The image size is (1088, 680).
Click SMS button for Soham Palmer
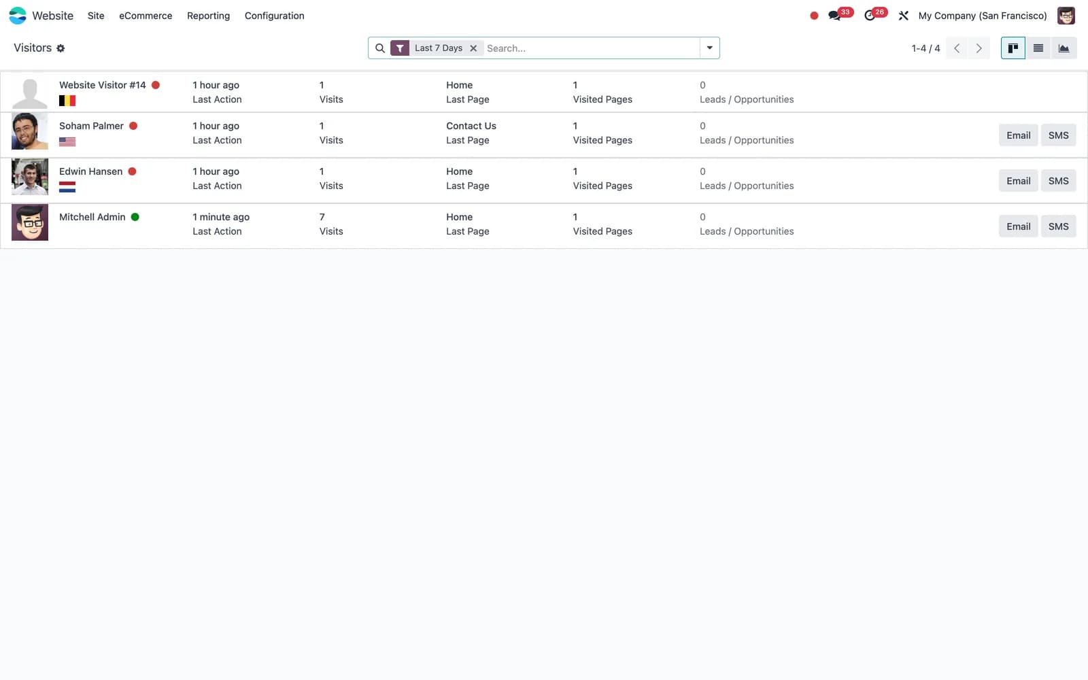tap(1058, 135)
